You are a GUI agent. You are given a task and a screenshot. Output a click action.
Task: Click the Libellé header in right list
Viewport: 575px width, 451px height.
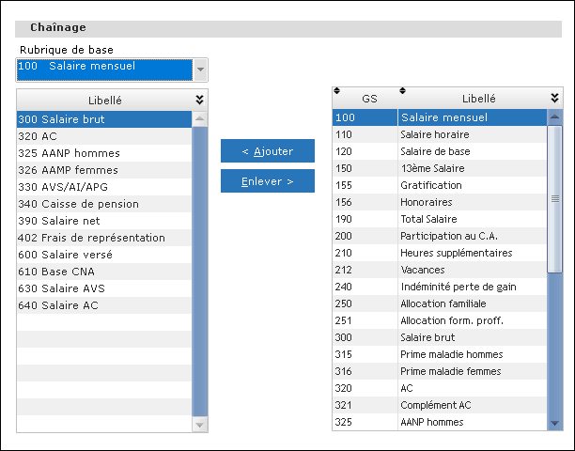tap(478, 99)
